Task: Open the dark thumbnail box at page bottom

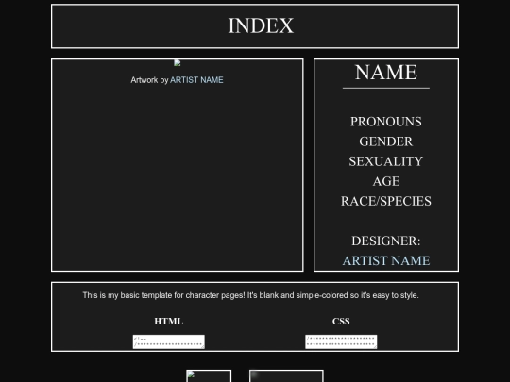Action: point(286,375)
